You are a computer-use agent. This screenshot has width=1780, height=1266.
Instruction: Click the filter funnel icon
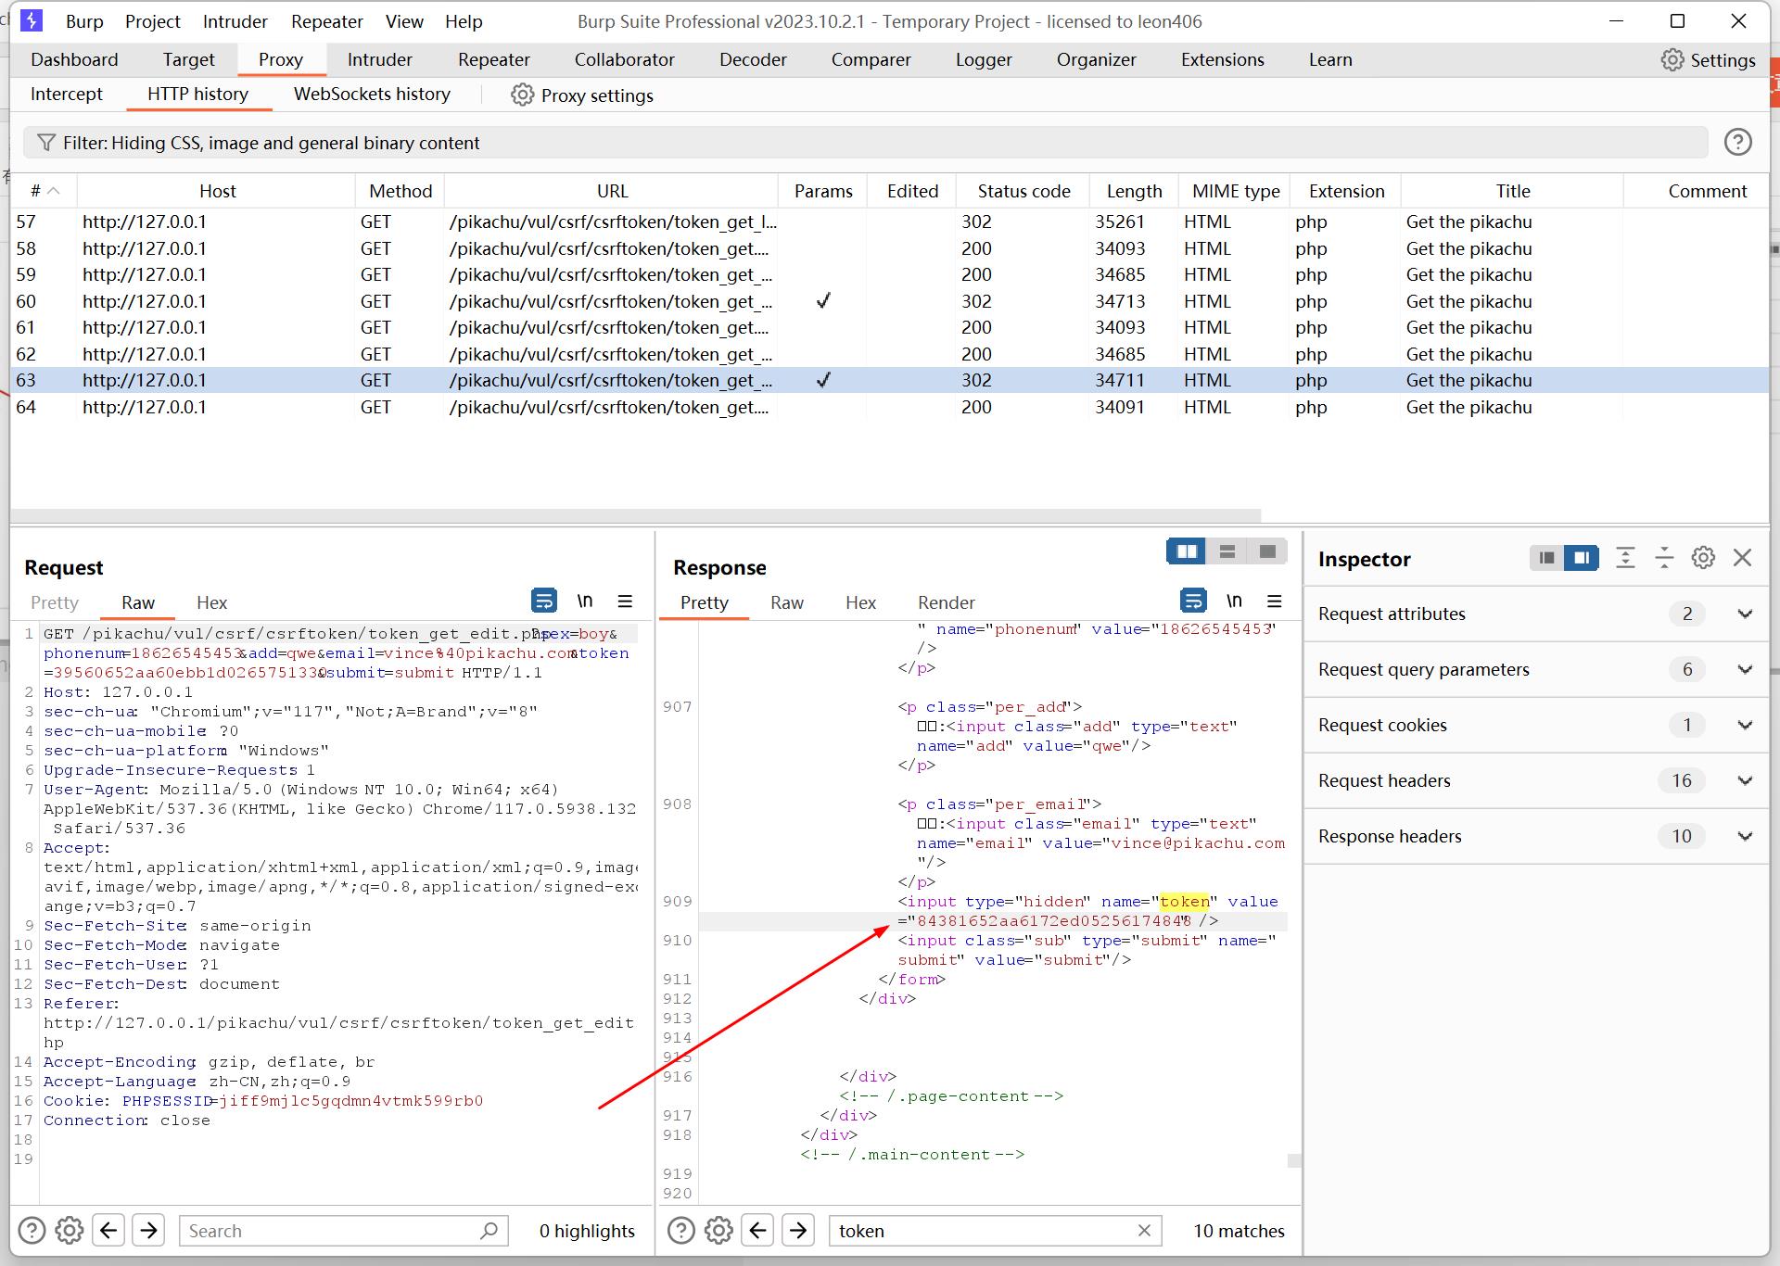click(45, 143)
